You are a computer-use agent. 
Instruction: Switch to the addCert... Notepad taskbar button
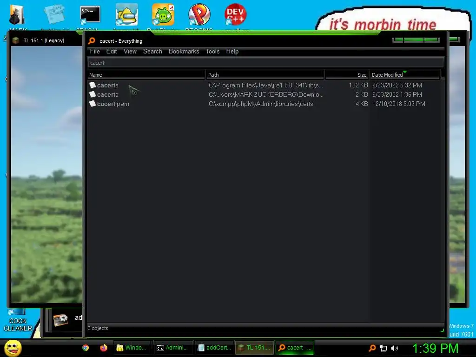click(x=214, y=348)
